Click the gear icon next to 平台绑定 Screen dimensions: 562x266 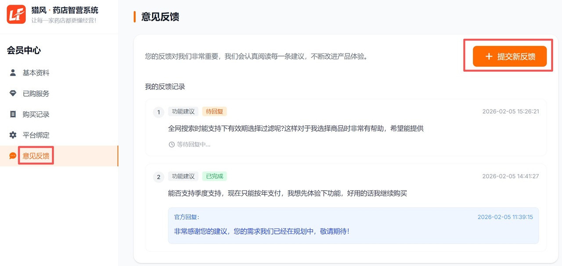pyautogui.click(x=13, y=135)
